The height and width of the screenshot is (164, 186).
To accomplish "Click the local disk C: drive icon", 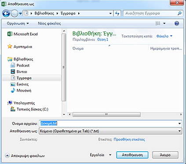I will click(x=13, y=109).
